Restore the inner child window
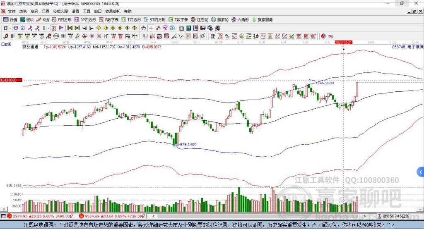The height and width of the screenshot is (229, 424). coord(414,11)
